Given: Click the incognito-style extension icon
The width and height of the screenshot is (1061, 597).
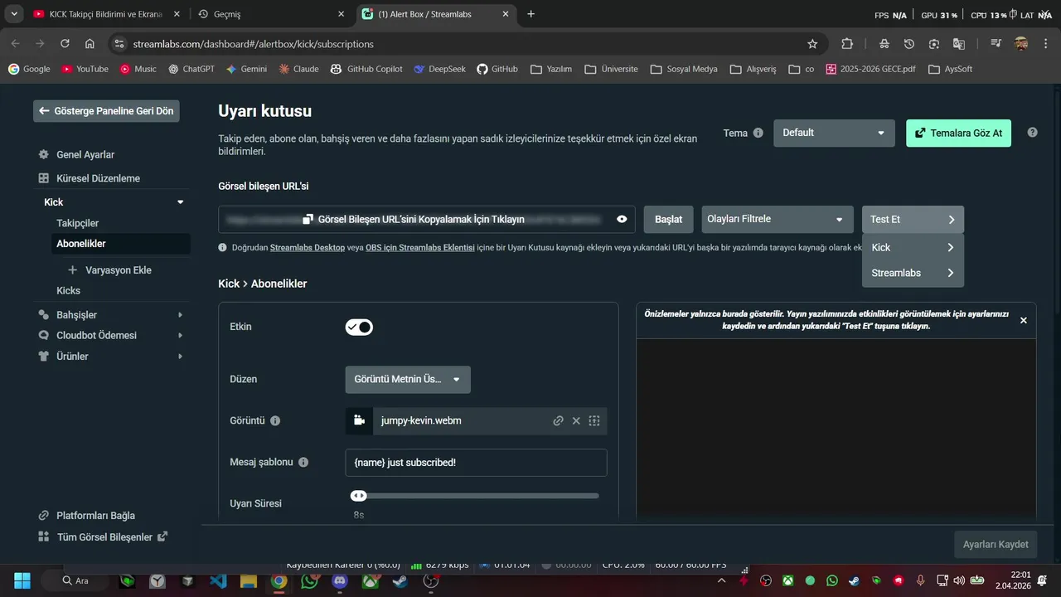Looking at the screenshot, I should [884, 44].
